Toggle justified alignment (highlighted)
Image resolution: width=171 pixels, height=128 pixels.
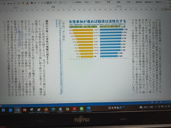(x=48, y=2)
